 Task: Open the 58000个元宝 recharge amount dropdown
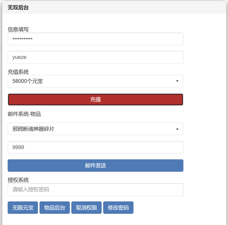coord(95,81)
